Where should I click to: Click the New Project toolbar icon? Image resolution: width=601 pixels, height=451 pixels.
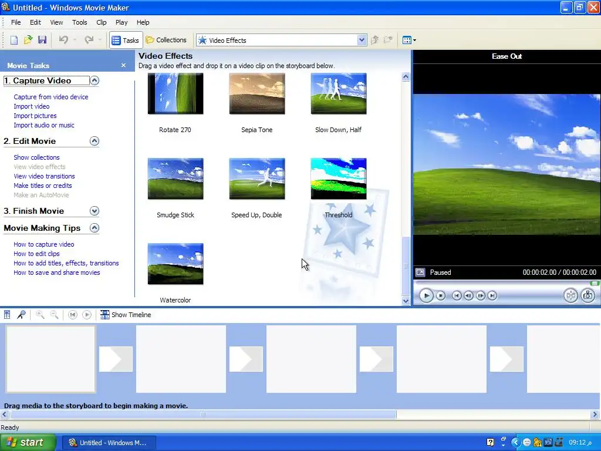[x=14, y=40]
